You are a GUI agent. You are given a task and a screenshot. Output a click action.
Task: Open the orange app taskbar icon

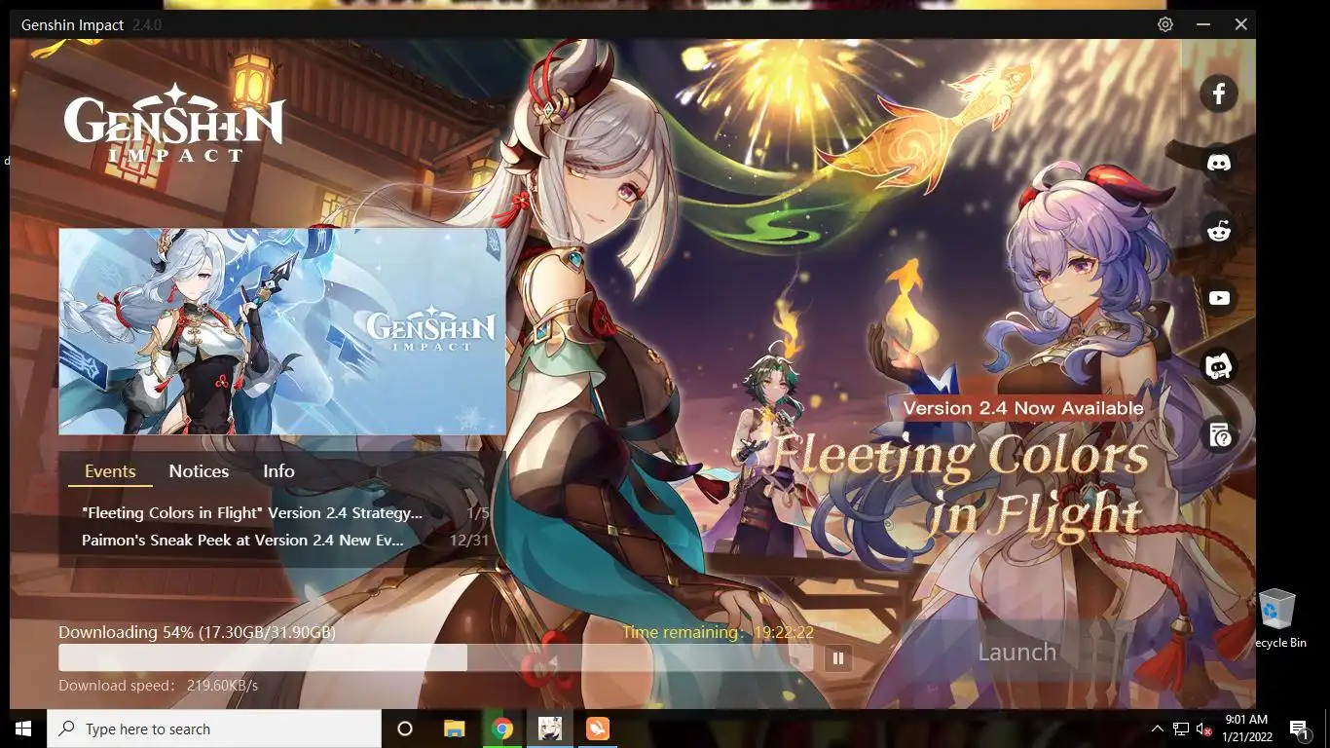(598, 729)
